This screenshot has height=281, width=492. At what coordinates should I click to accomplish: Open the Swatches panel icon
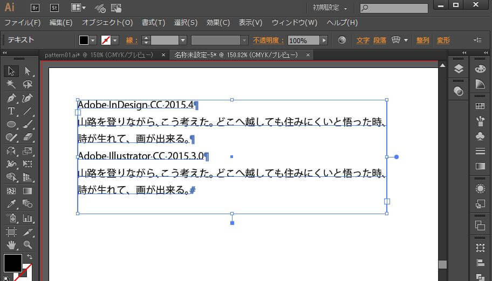(480, 106)
